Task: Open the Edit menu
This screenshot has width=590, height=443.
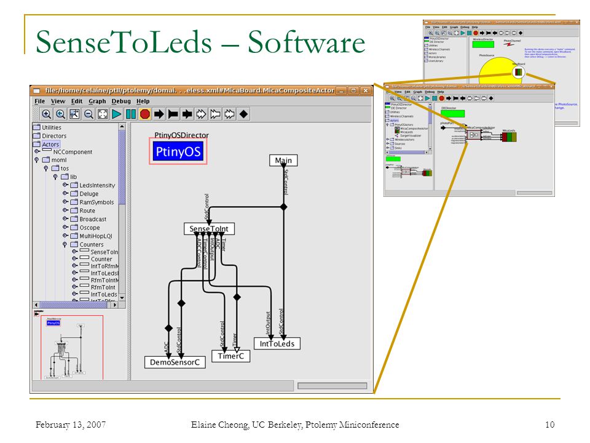Action: tap(77, 102)
